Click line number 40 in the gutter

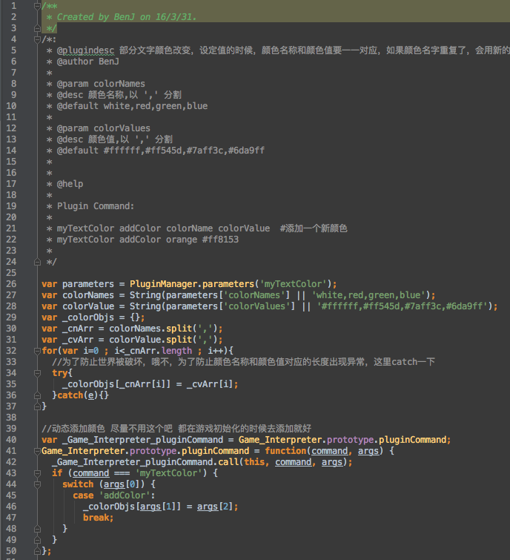coord(11,440)
